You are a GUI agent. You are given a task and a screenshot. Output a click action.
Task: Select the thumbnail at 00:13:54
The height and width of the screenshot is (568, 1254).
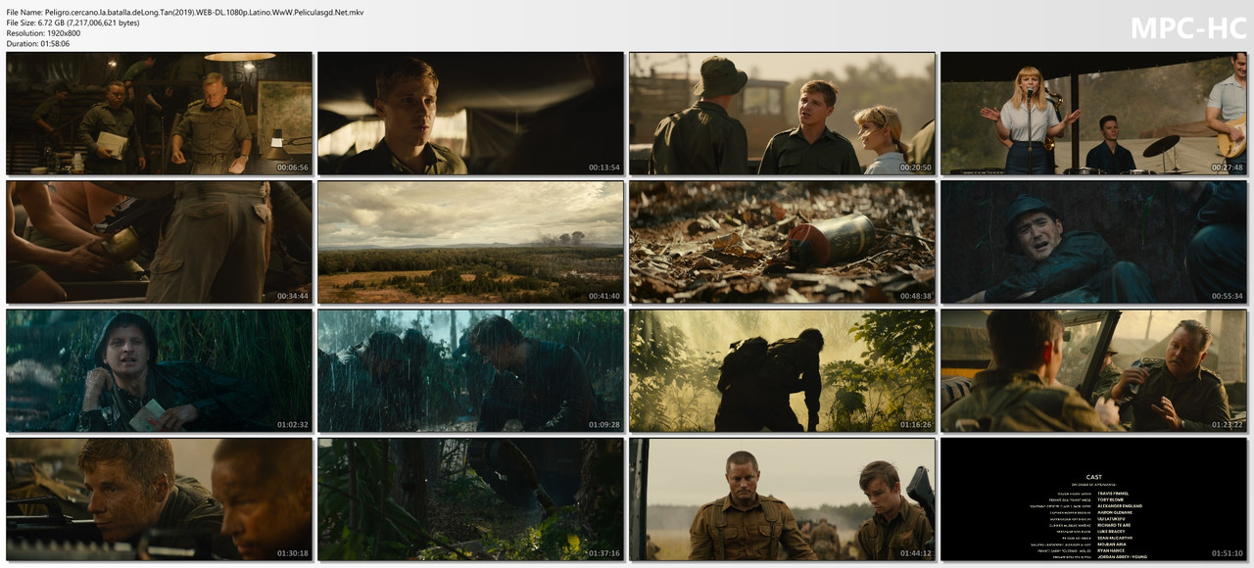(470, 114)
